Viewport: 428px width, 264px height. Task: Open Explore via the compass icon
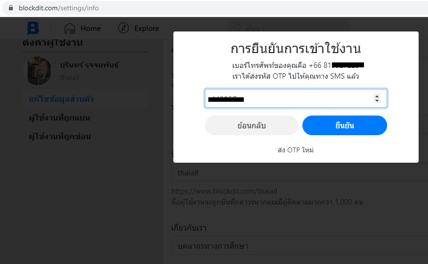coord(124,29)
